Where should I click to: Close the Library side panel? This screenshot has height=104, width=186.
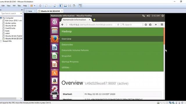click(x=22, y=10)
